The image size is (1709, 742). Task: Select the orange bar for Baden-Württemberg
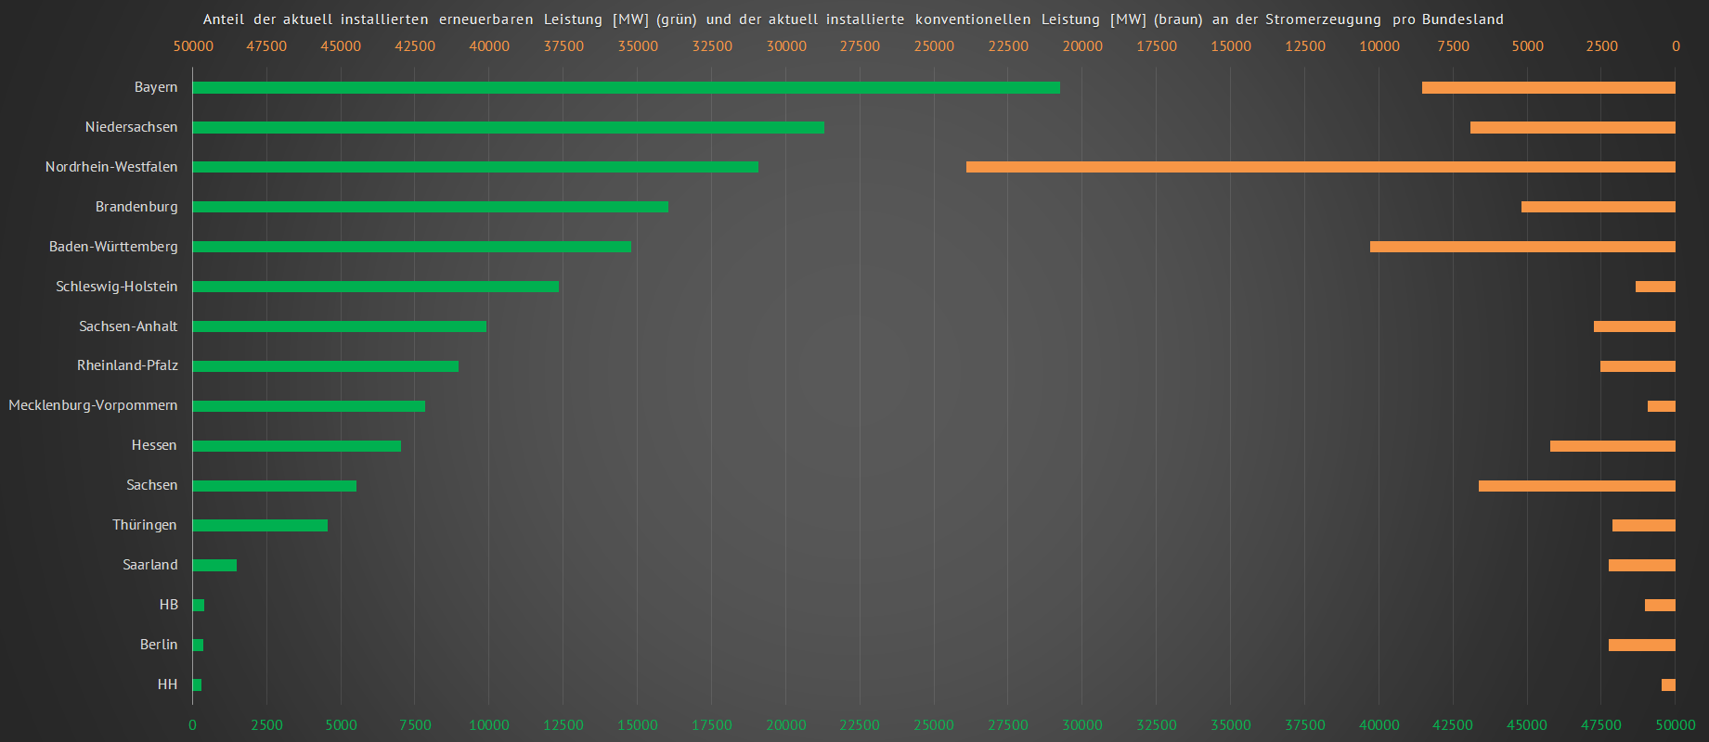point(1522,248)
